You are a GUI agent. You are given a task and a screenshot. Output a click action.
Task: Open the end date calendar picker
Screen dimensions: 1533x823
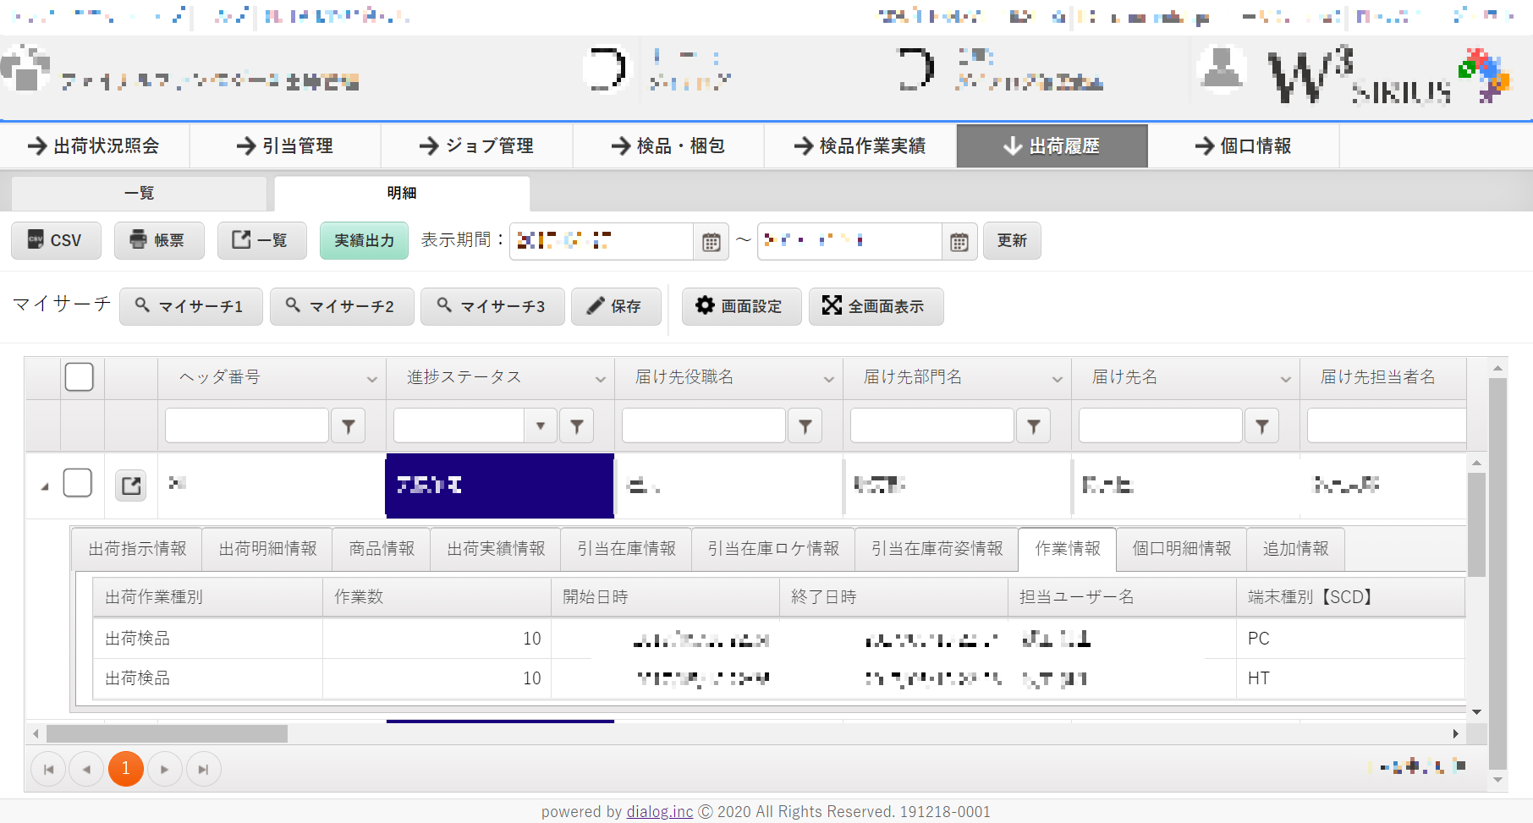click(959, 242)
